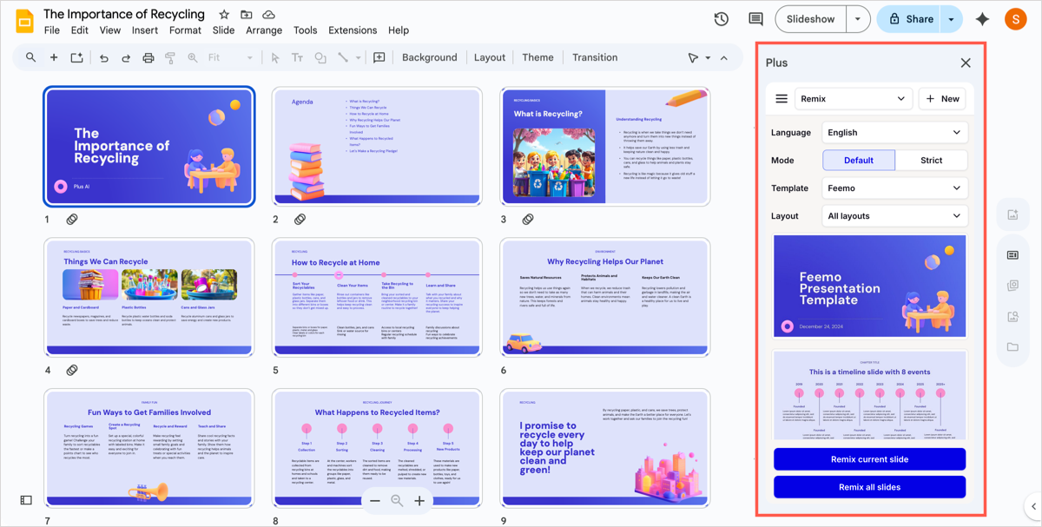Click the linked icon under slide 1
Screen dimensions: 1042x527
click(x=72, y=220)
